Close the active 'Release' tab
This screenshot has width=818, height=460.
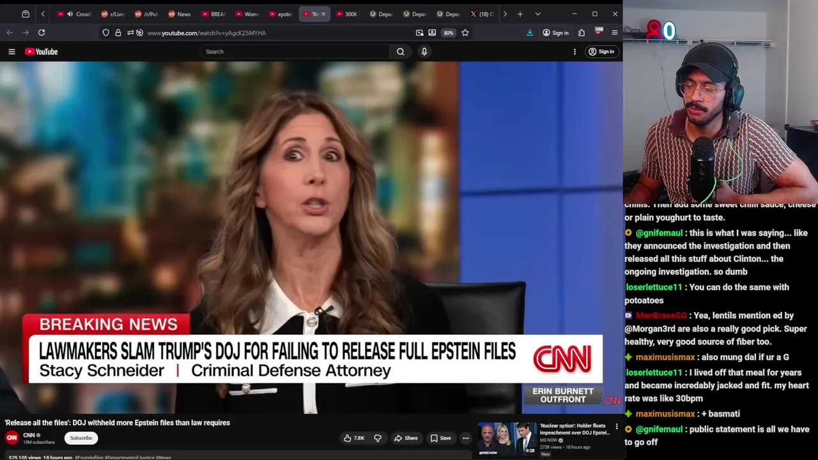click(323, 14)
